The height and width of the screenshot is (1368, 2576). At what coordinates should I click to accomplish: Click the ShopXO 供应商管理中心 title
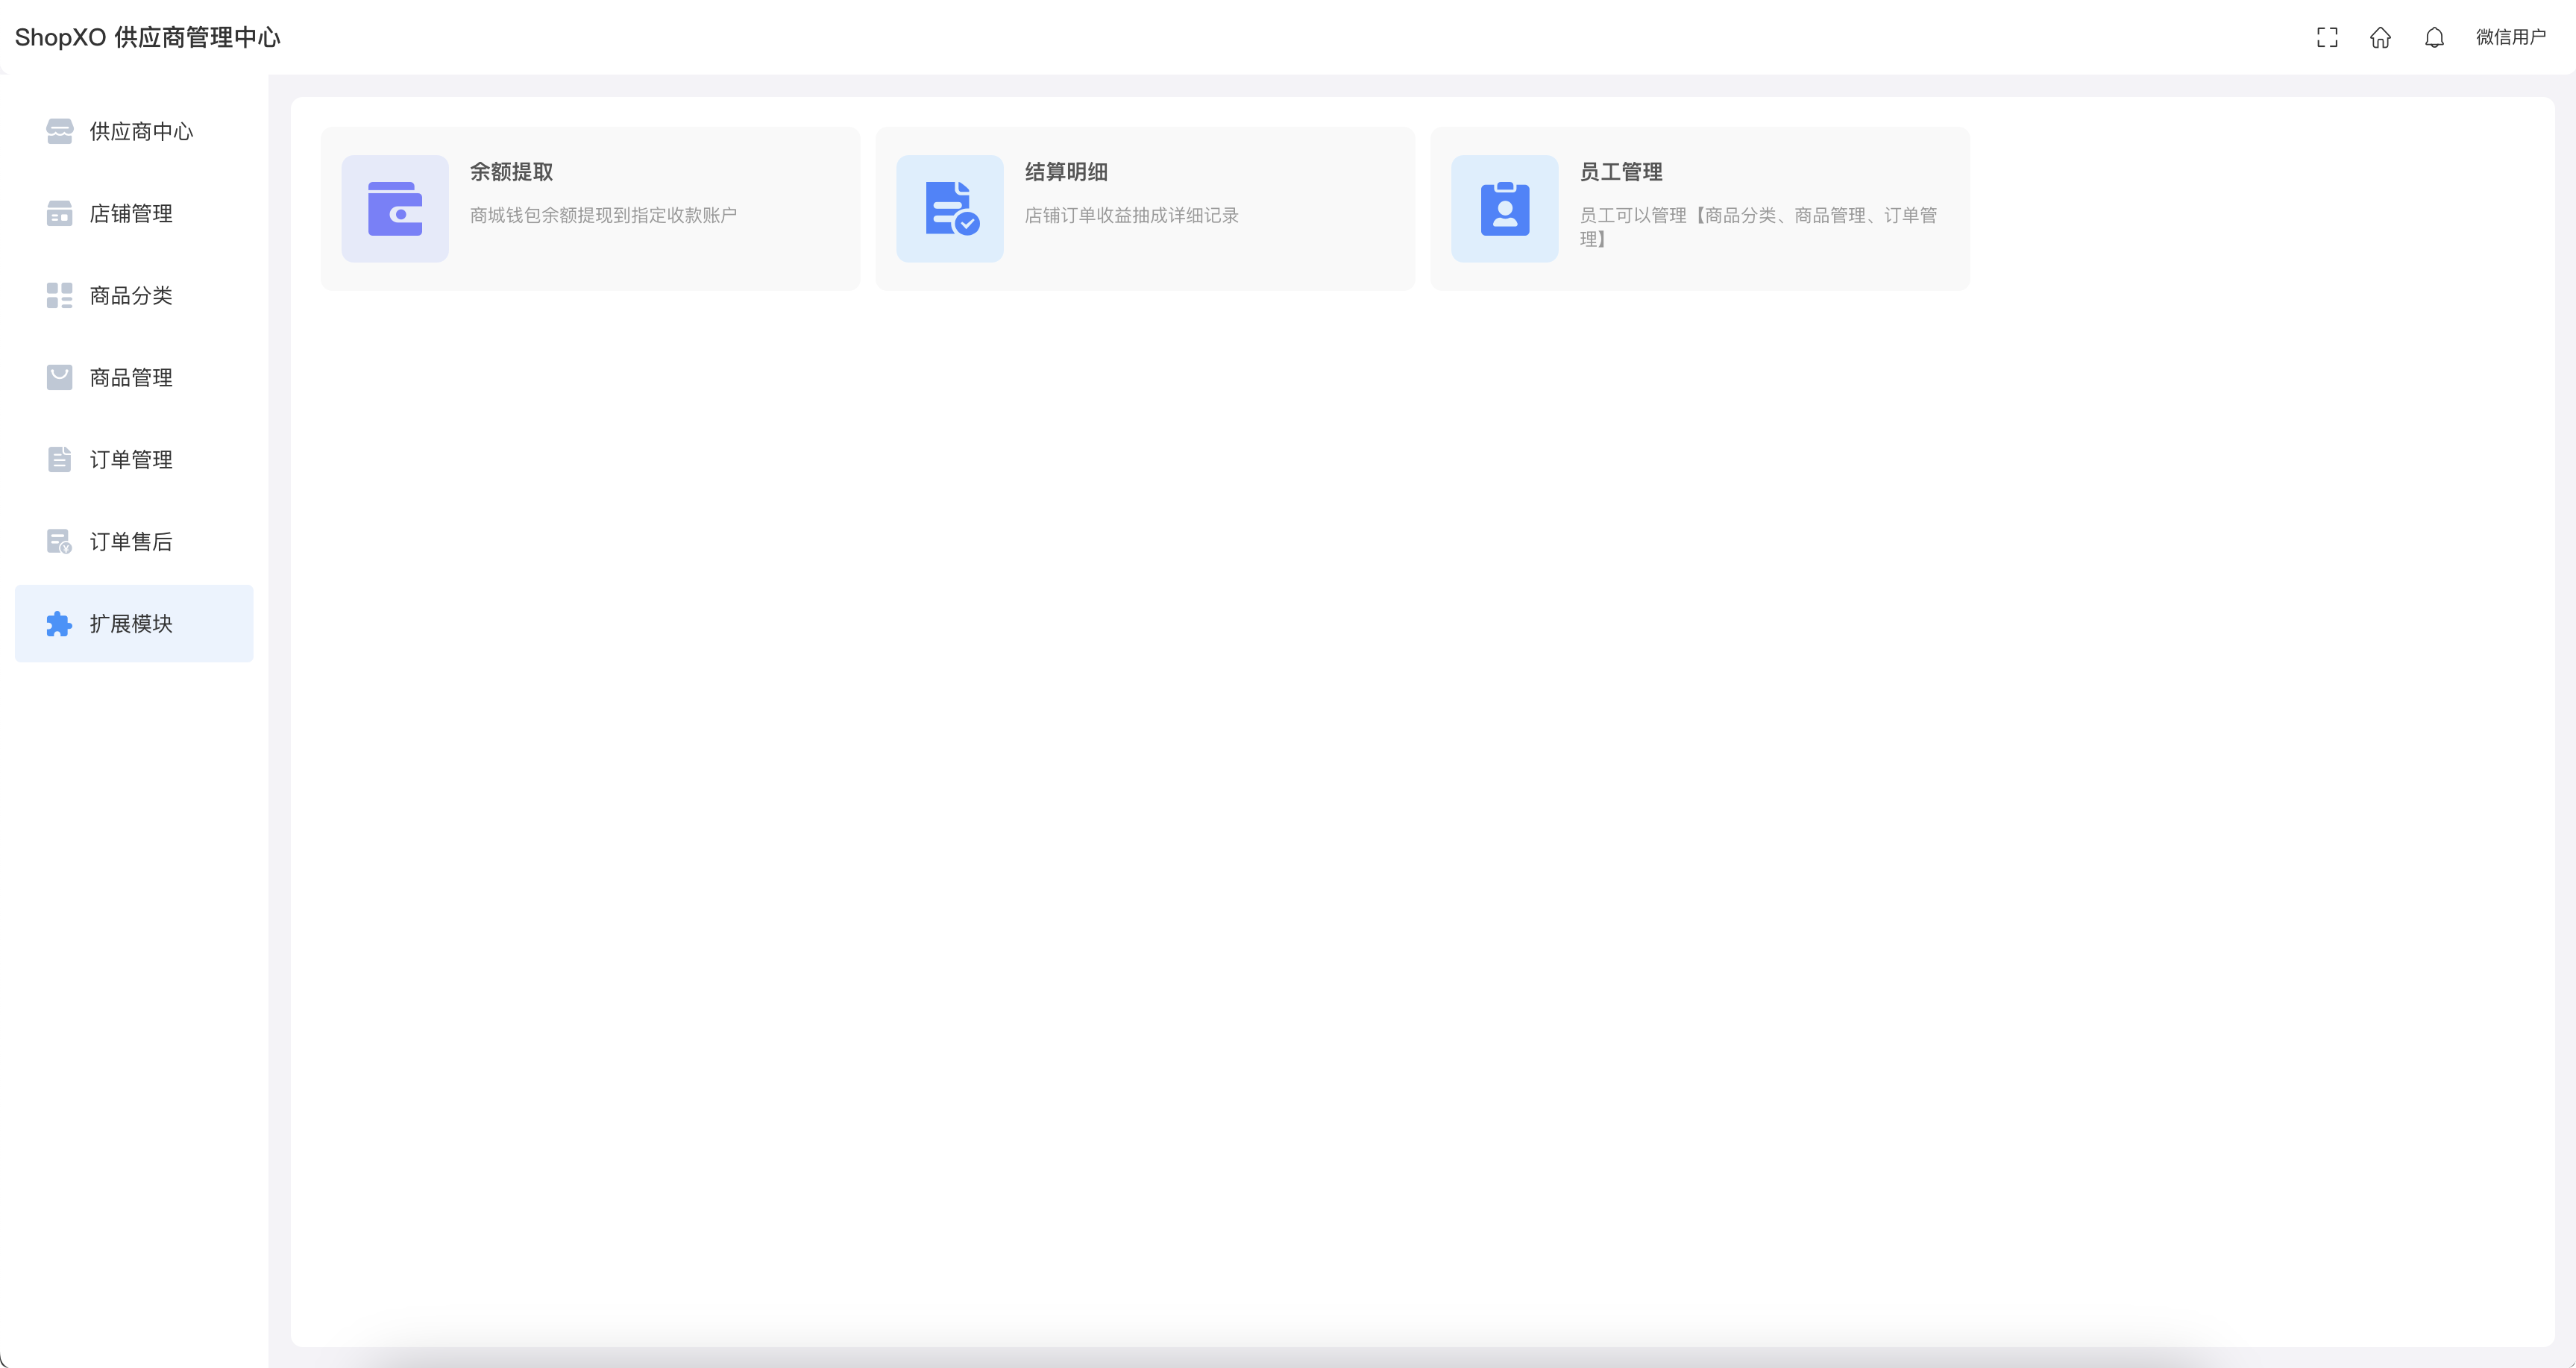coord(147,37)
